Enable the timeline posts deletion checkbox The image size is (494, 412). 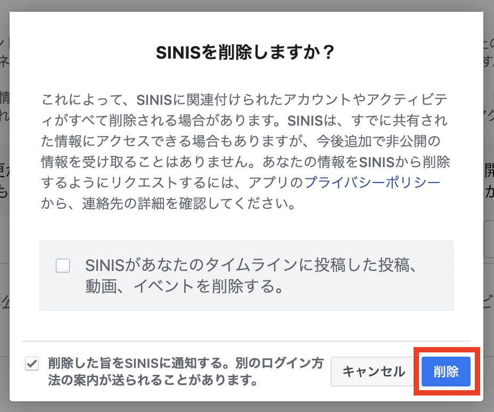pos(63,265)
